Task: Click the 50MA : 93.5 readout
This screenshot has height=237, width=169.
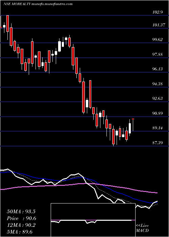Action: 21,212
